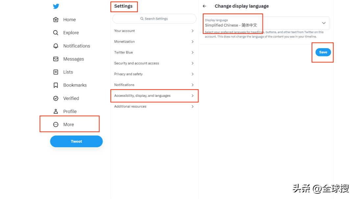Image resolution: width=355 pixels, height=199 pixels.
Task: Click the Profile person icon
Action: click(56, 111)
